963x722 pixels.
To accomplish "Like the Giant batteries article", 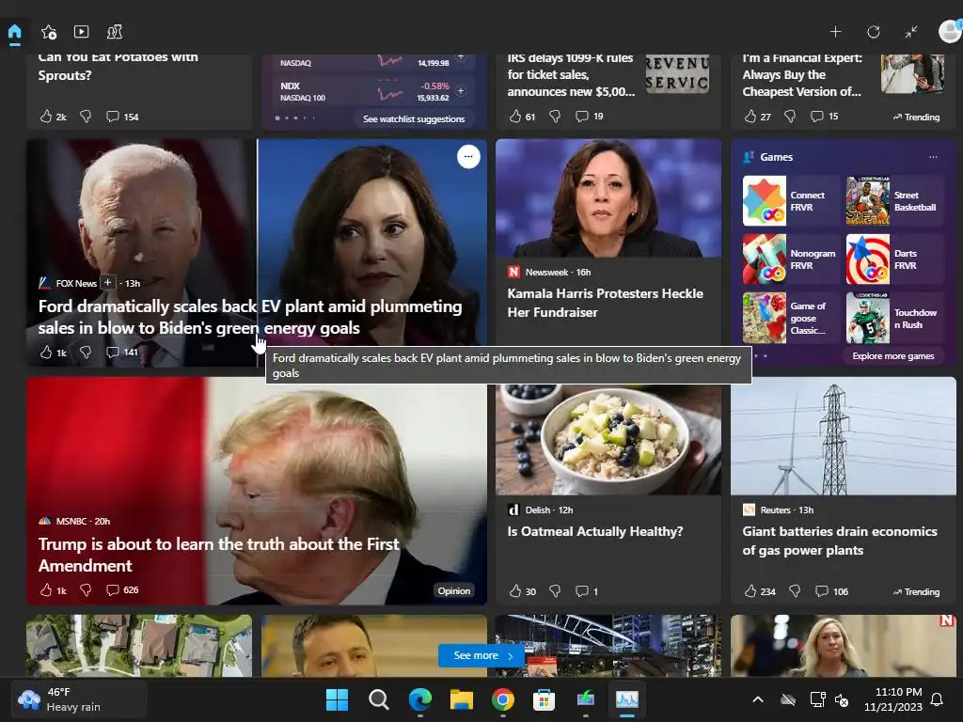I will point(750,591).
